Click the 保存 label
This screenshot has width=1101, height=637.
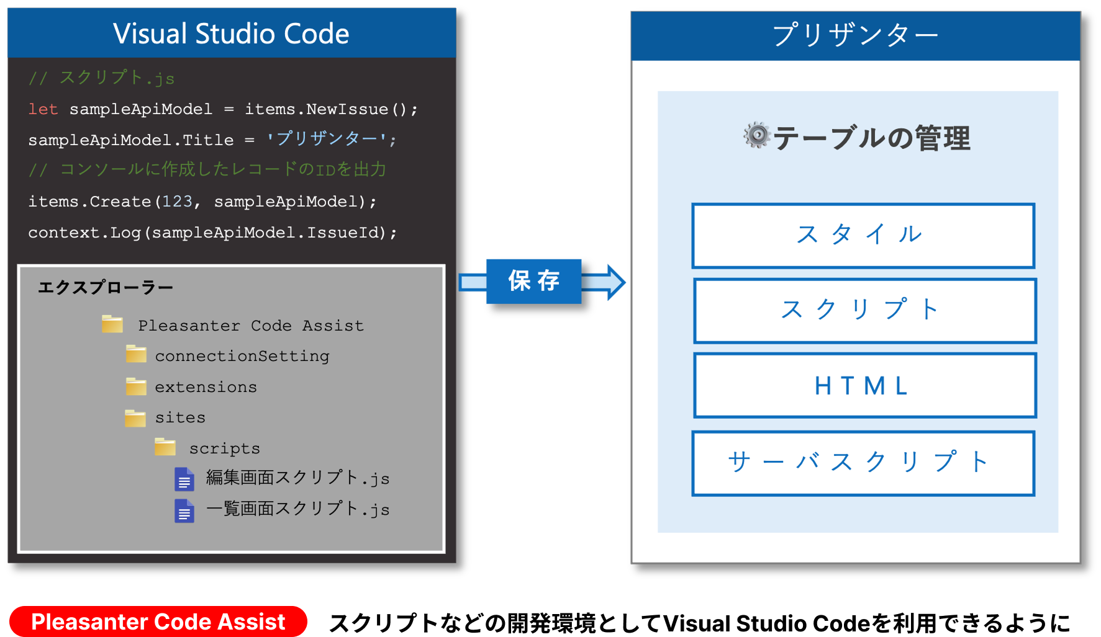[534, 281]
